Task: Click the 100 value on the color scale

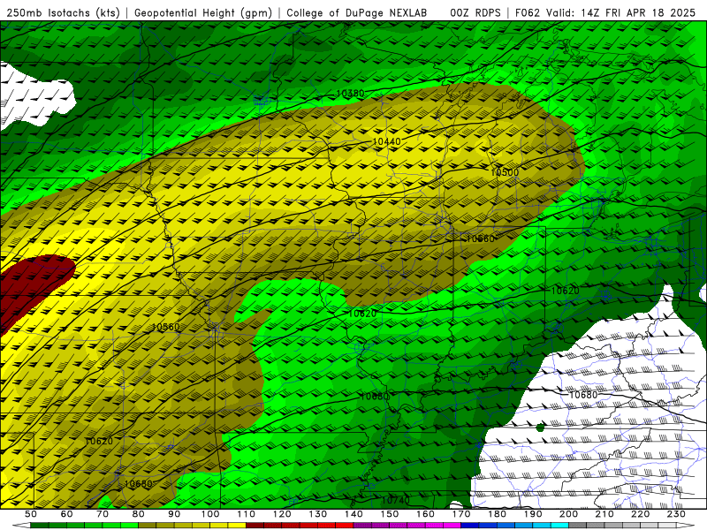Action: (x=210, y=514)
